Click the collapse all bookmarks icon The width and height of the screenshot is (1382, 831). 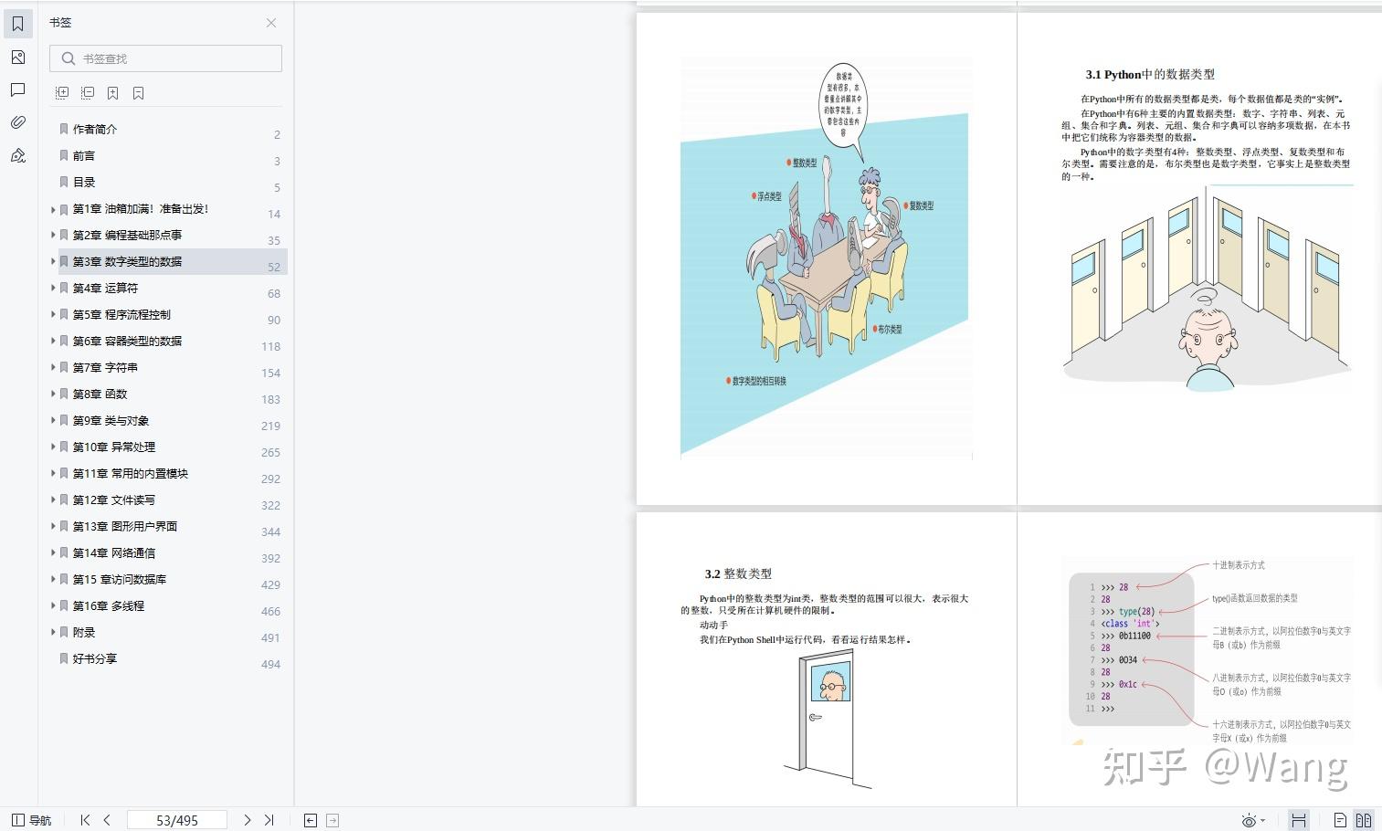[x=87, y=92]
